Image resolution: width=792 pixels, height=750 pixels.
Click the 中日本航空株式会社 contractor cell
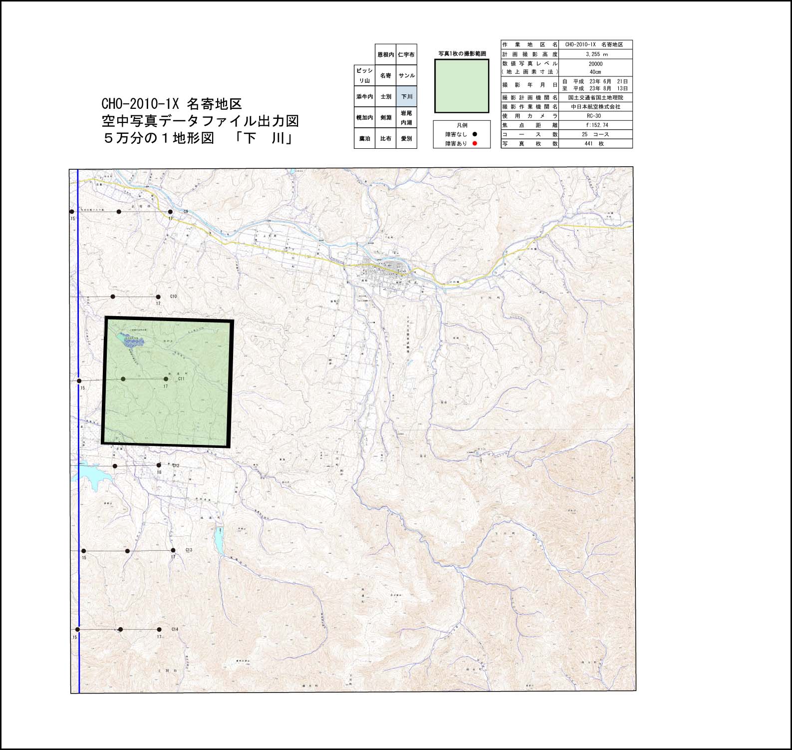coord(595,107)
